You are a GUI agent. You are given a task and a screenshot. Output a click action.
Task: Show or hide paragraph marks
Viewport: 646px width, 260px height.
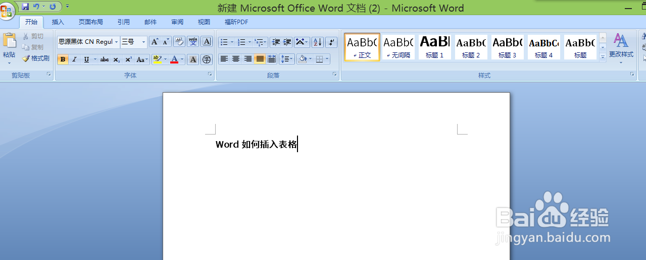tap(331, 42)
